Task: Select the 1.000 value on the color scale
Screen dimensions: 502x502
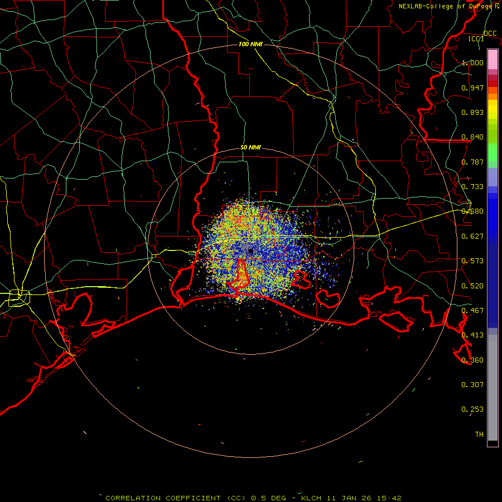Action: pyautogui.click(x=472, y=62)
